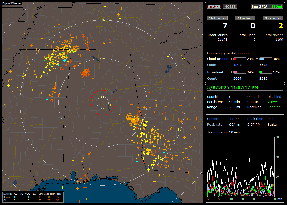Click the Receiver status Enabled
Viewport: 287px width, 205px height.
[x=274, y=107]
